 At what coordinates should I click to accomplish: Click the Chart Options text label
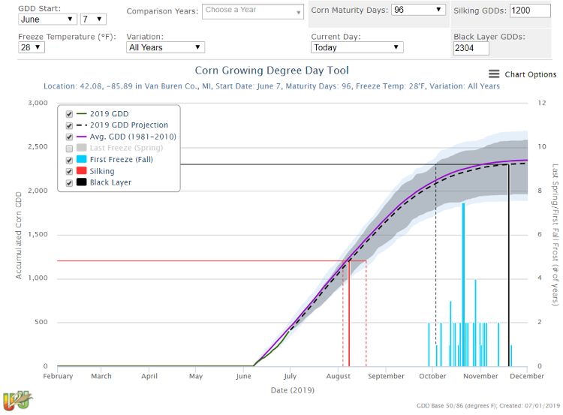tap(530, 74)
